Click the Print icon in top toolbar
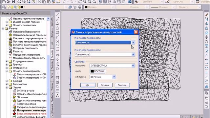Viewport: 210px width, 118px height. point(19,2)
